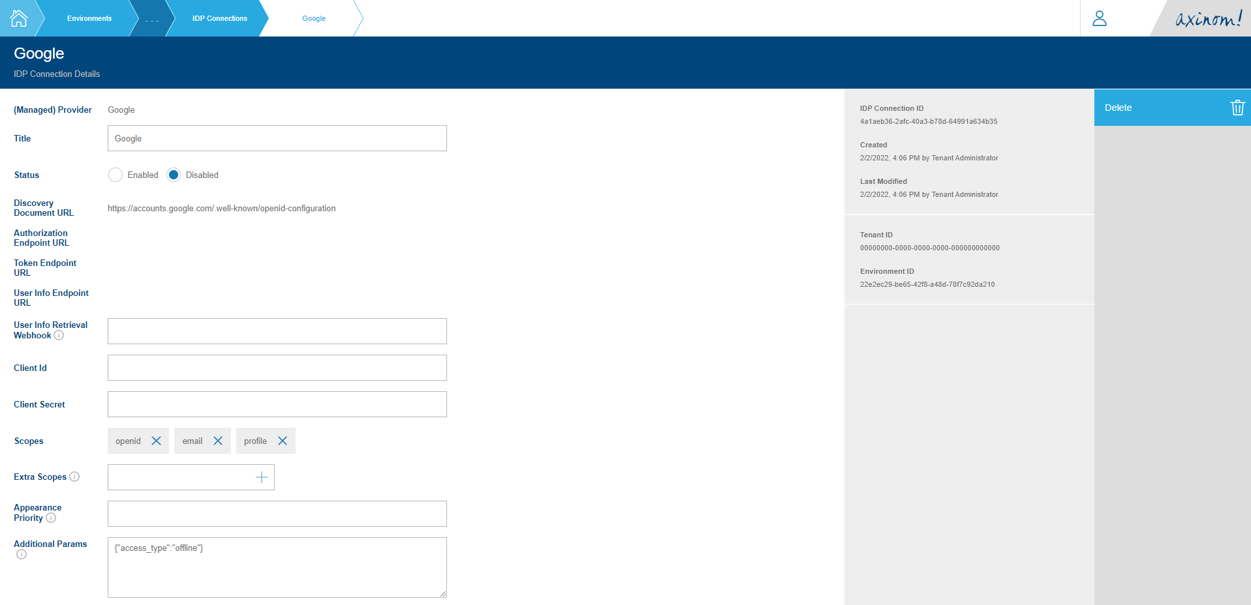Select the Disabled status radio button
The width and height of the screenshot is (1251, 605).
pyautogui.click(x=173, y=175)
